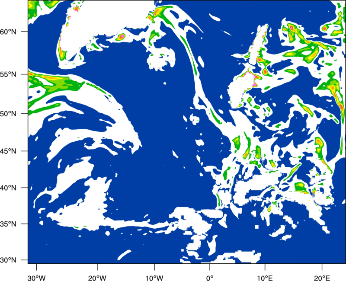Screen dimensions: 346x281
Task: Click the 40°N latitude label
Action: (8, 188)
